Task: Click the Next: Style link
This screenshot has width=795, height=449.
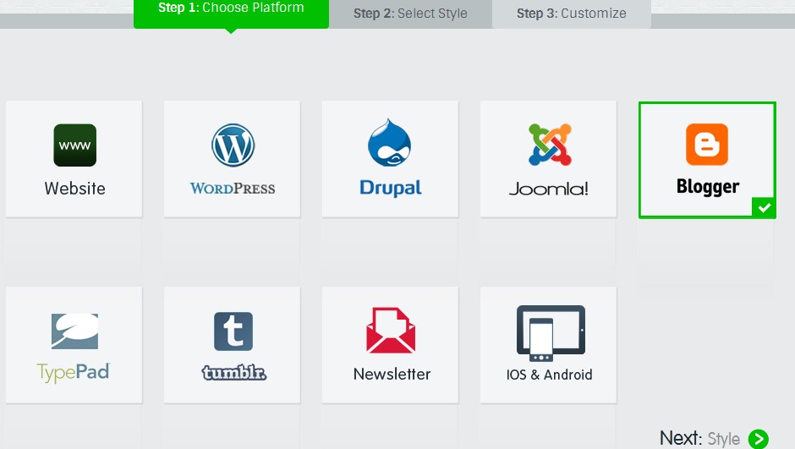Action: coord(714,438)
